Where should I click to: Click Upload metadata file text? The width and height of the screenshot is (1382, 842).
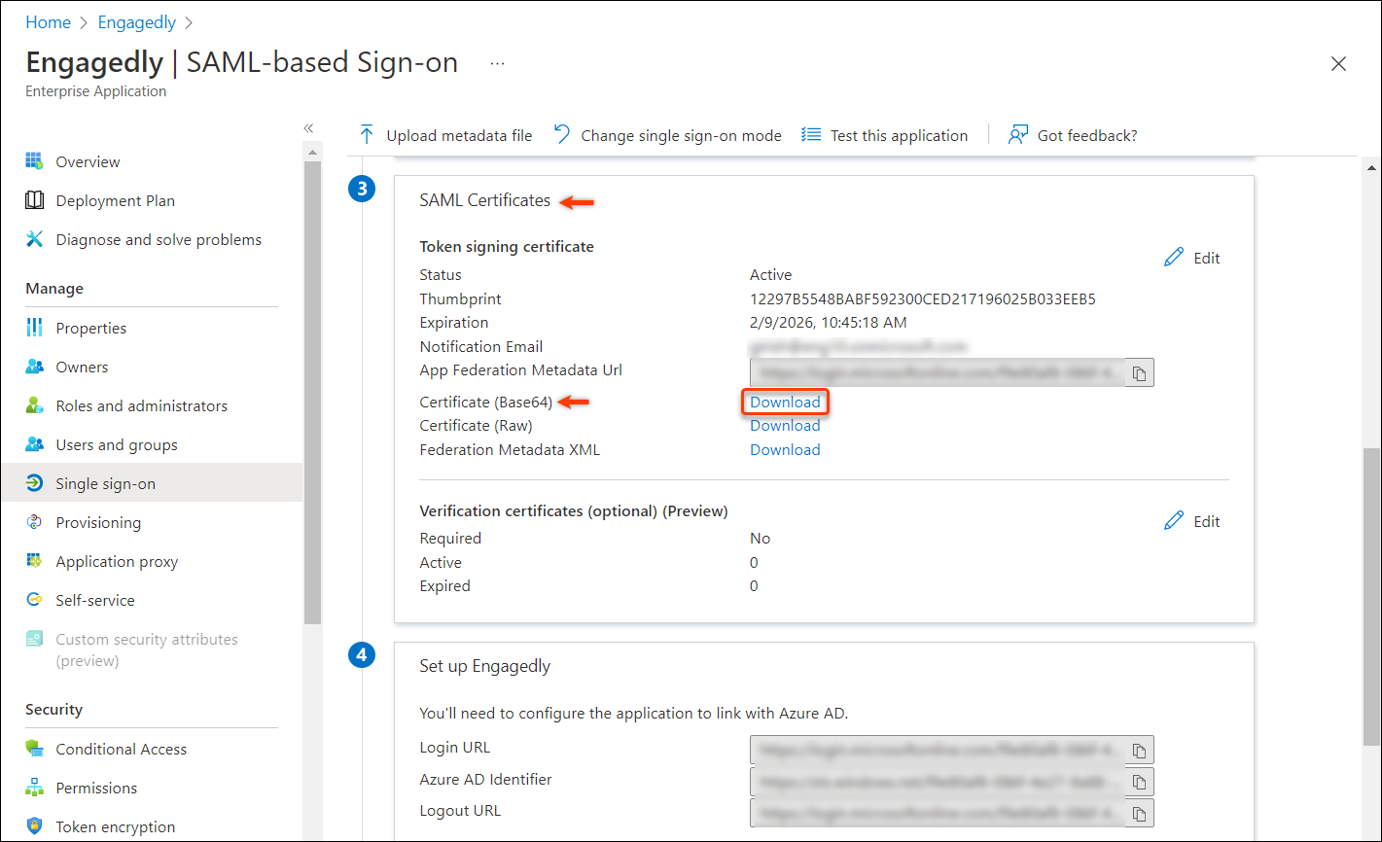coord(459,135)
